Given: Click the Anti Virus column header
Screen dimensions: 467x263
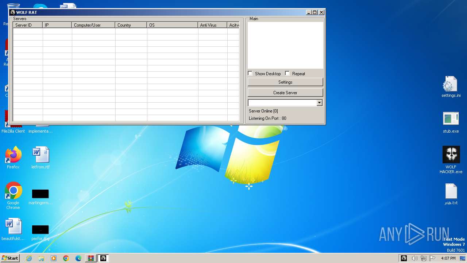Looking at the screenshot, I should tap(213, 25).
